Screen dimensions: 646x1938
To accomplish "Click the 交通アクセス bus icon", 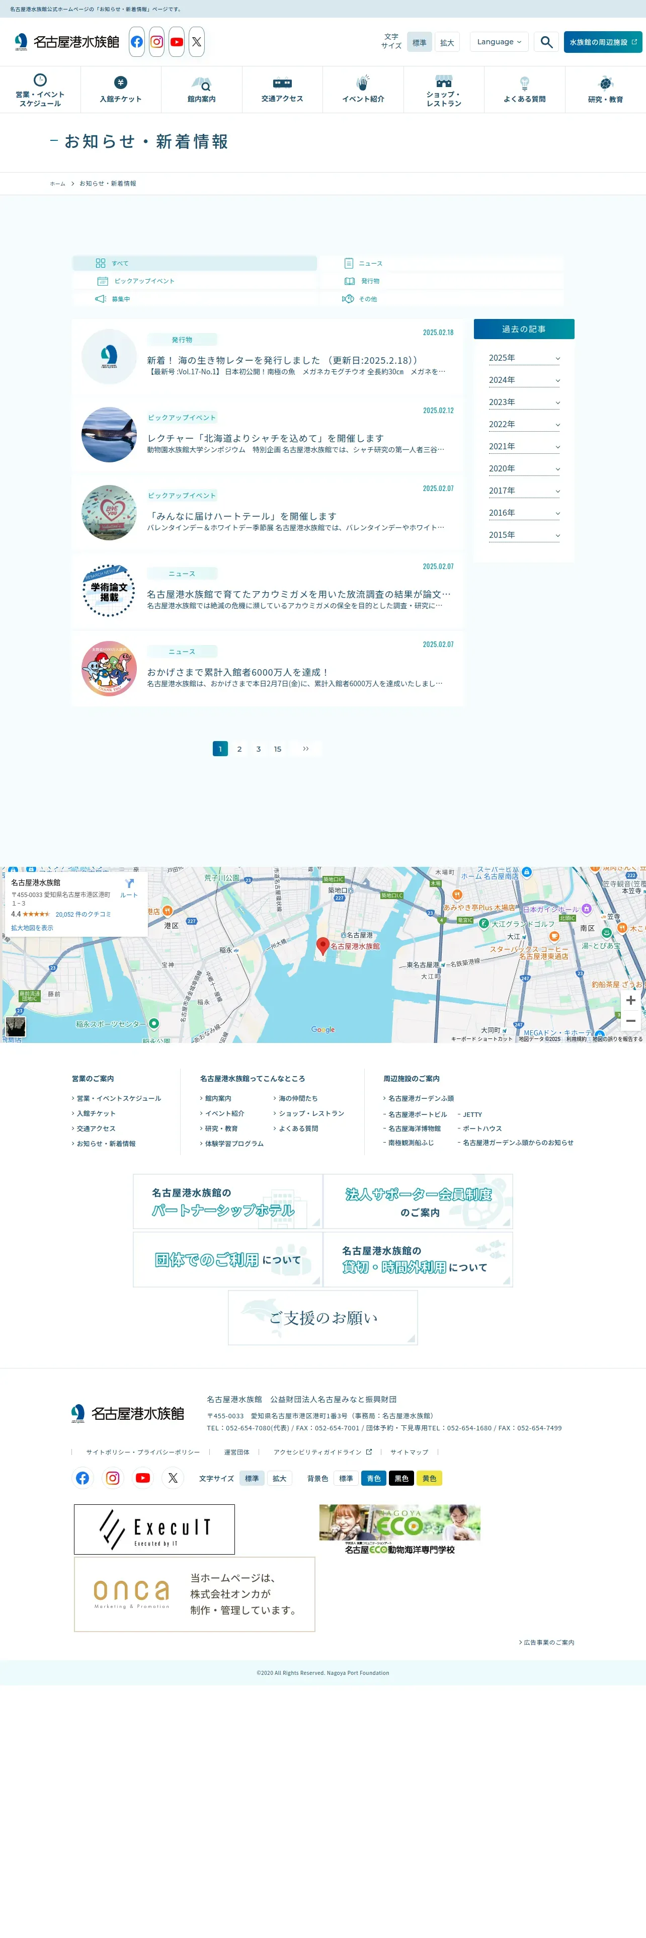I will click(282, 83).
